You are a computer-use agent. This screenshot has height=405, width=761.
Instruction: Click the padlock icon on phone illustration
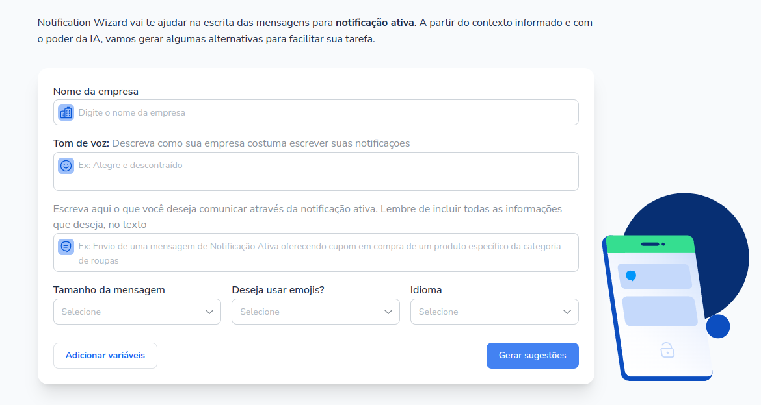[x=667, y=350]
